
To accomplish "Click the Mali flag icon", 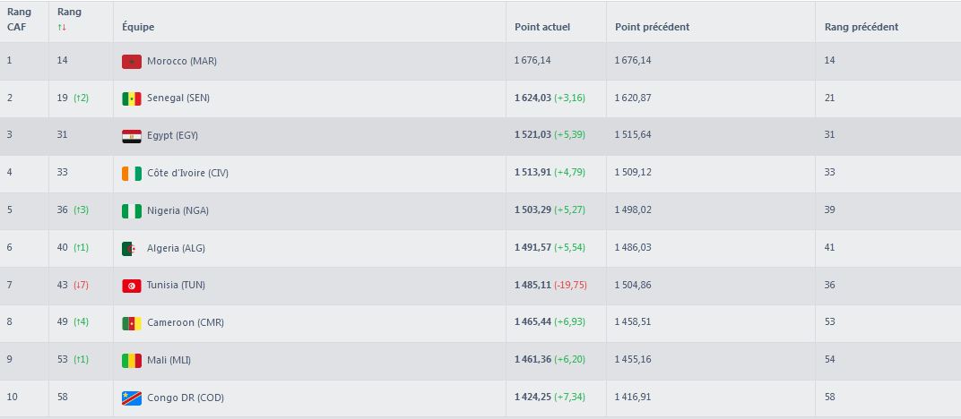I will (x=132, y=360).
